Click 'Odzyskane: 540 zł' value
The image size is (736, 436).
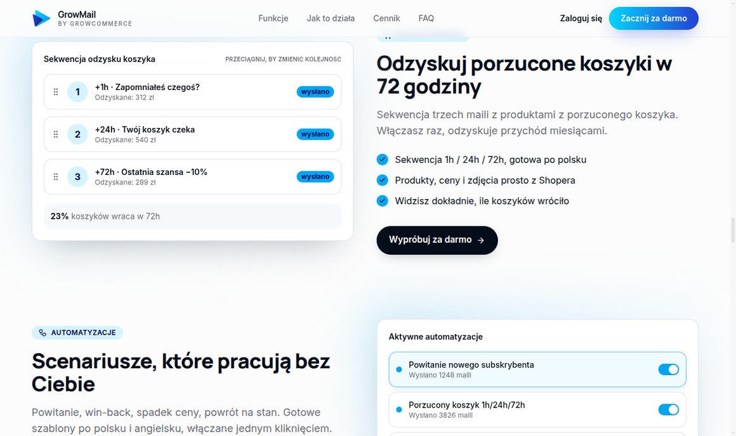click(126, 139)
